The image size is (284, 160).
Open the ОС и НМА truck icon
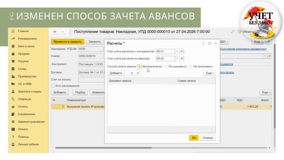13,84
